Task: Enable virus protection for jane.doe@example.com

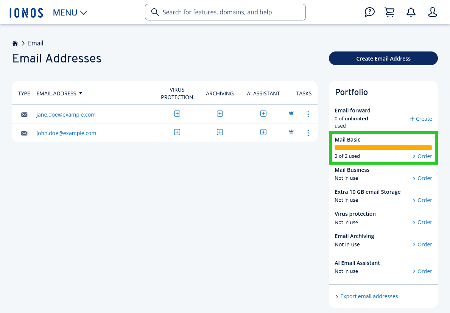Action: click(x=177, y=114)
